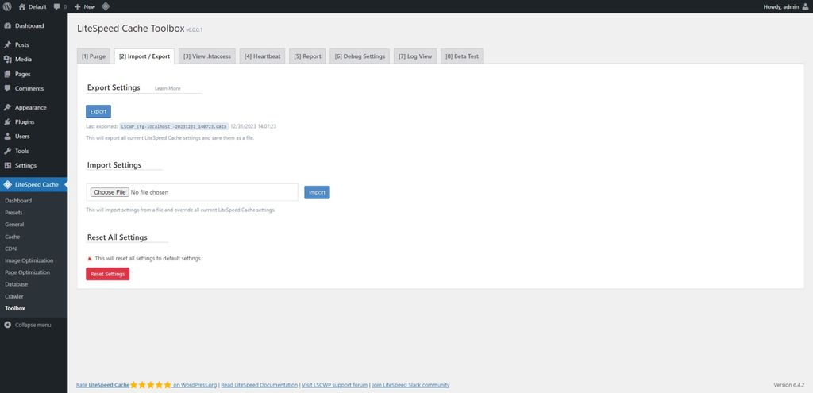Screen dimensions: 813x393
Task: Click the 12/31/2023 14:07:23 export timestamp
Action: pyautogui.click(x=253, y=126)
